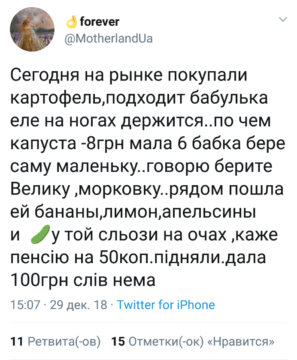Click the last line "100грн слів нема"
The height and width of the screenshot is (360, 297).
pyautogui.click(x=82, y=281)
